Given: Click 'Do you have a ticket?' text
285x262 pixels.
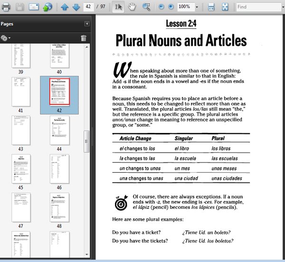Looking at the screenshot, I should click(x=136, y=233).
